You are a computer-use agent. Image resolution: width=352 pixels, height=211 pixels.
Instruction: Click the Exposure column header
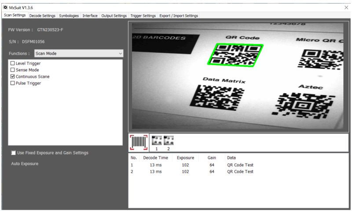185,158
